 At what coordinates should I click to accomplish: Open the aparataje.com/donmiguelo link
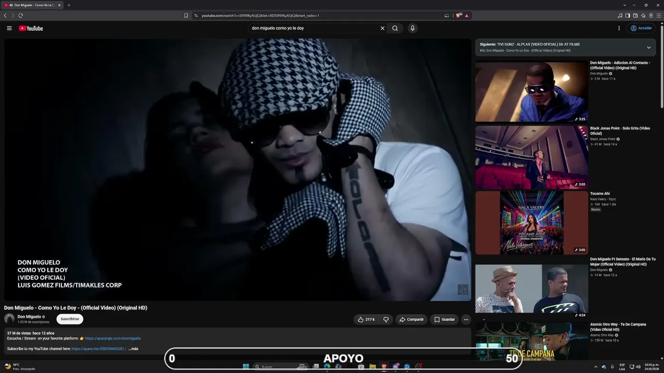113,339
